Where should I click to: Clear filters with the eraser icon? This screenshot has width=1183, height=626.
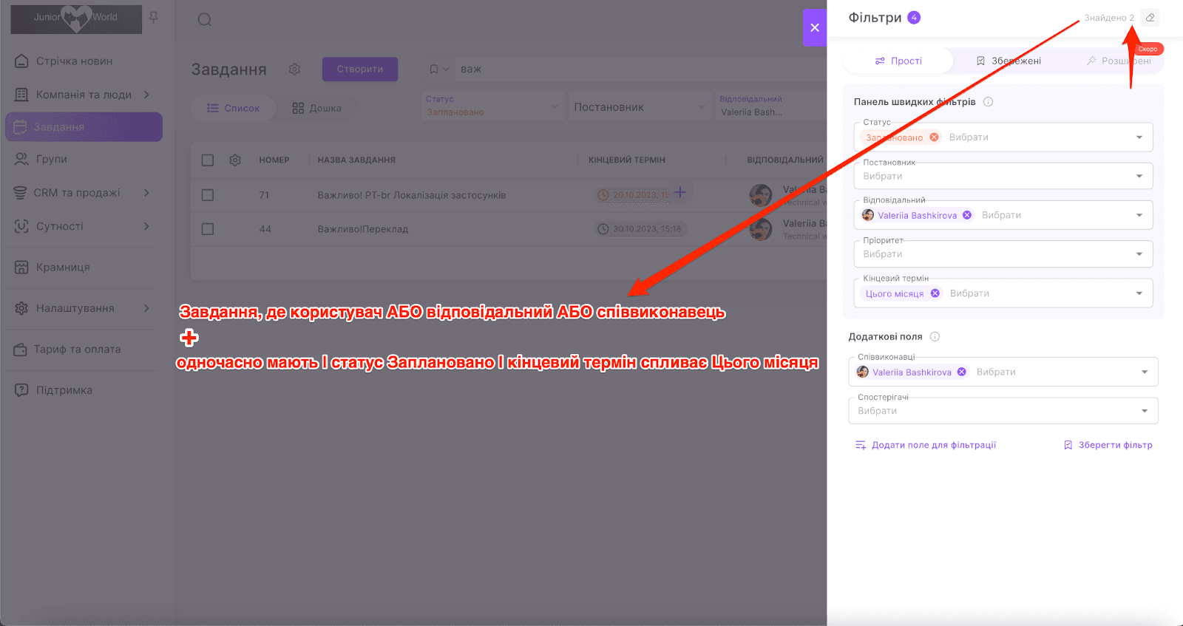click(1150, 18)
